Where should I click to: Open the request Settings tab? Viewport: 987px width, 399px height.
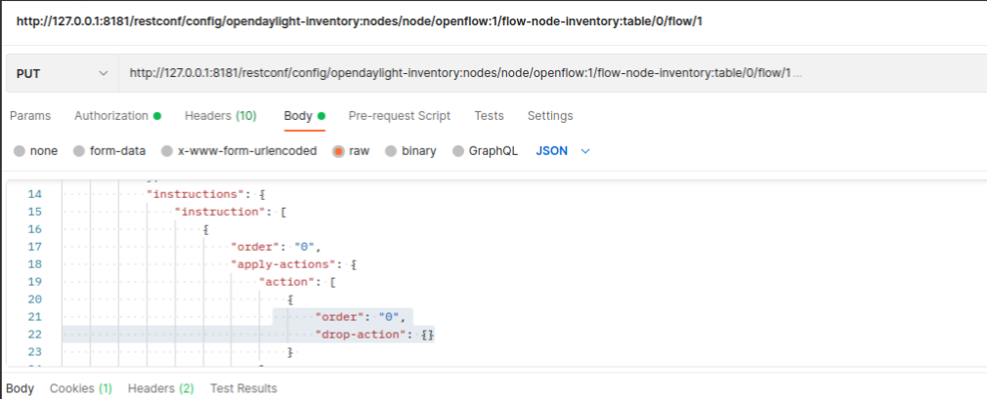(550, 116)
